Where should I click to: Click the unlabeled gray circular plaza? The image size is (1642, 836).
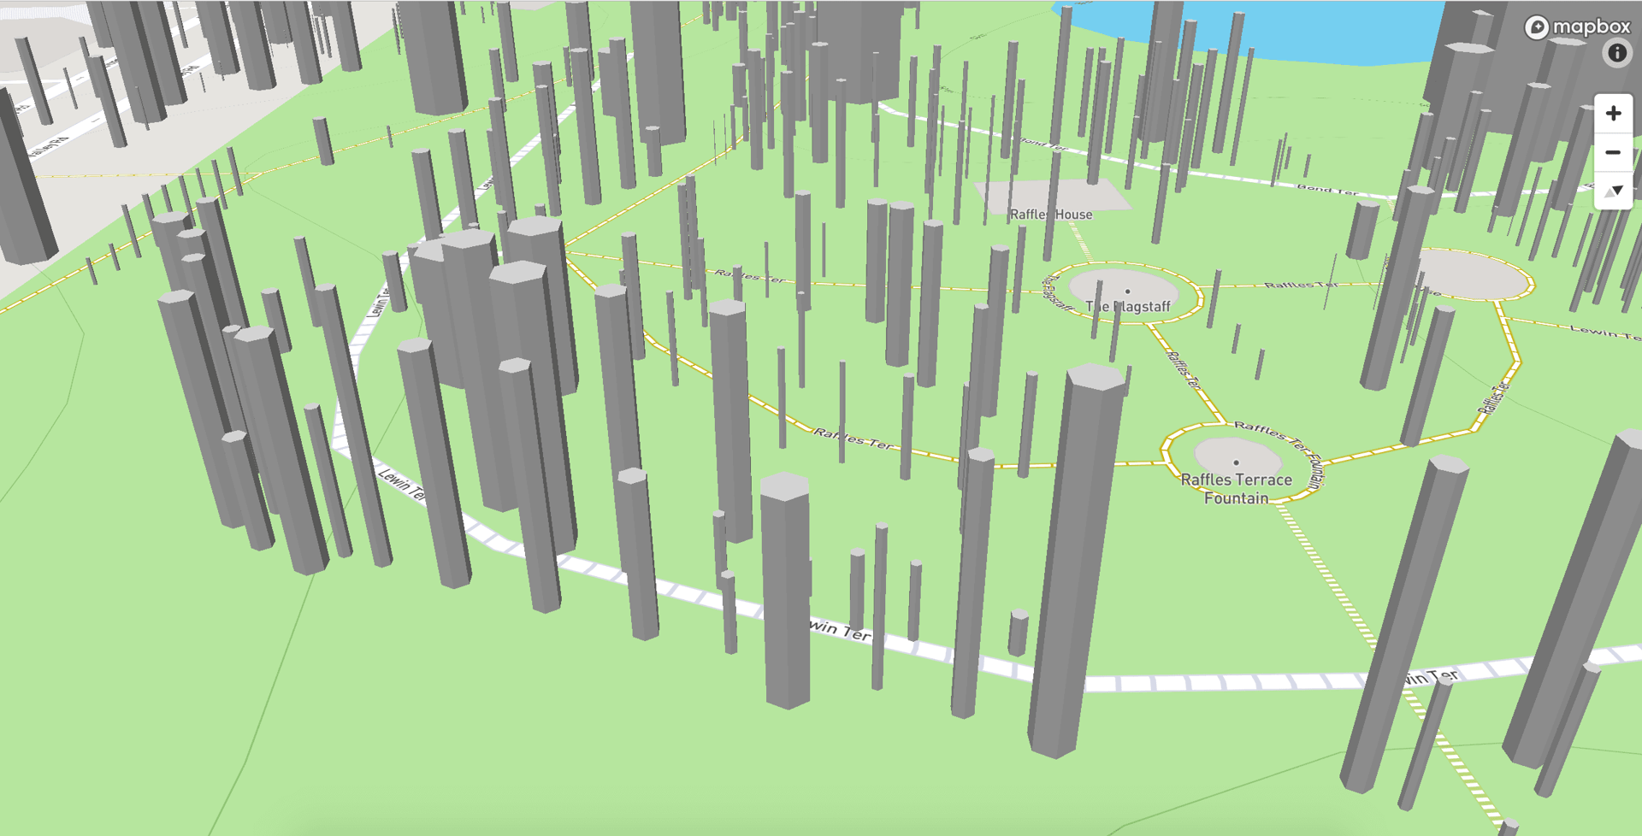(1473, 275)
